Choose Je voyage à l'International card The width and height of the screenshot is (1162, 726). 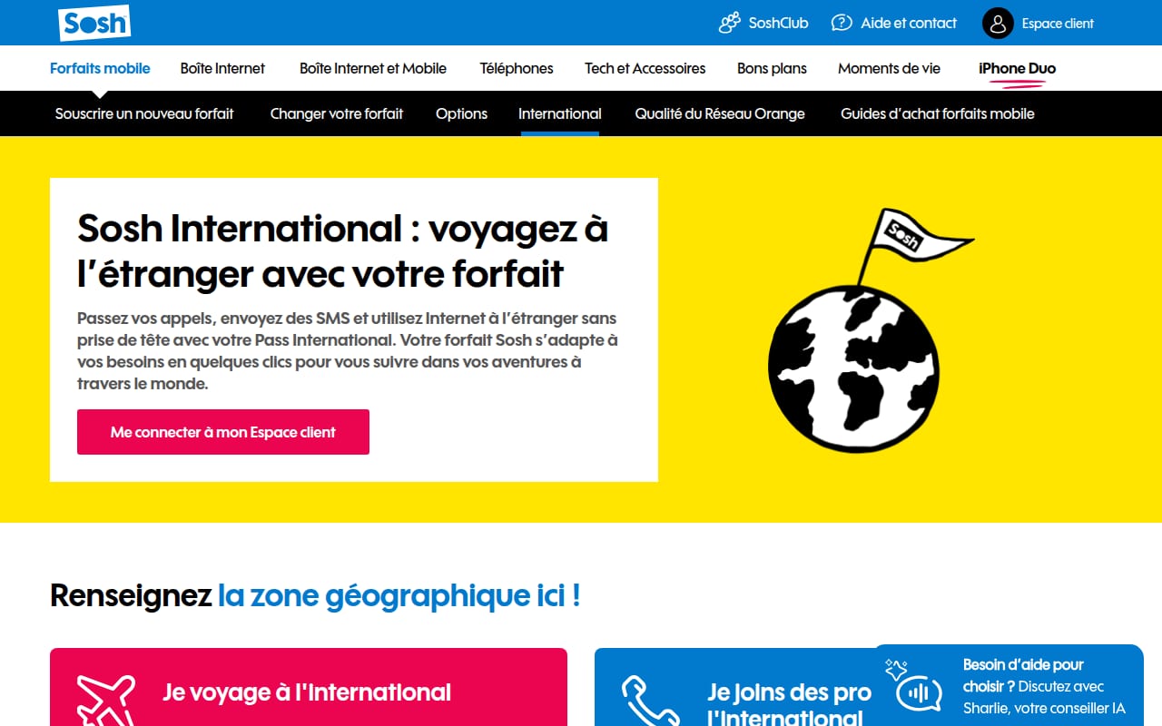click(309, 687)
